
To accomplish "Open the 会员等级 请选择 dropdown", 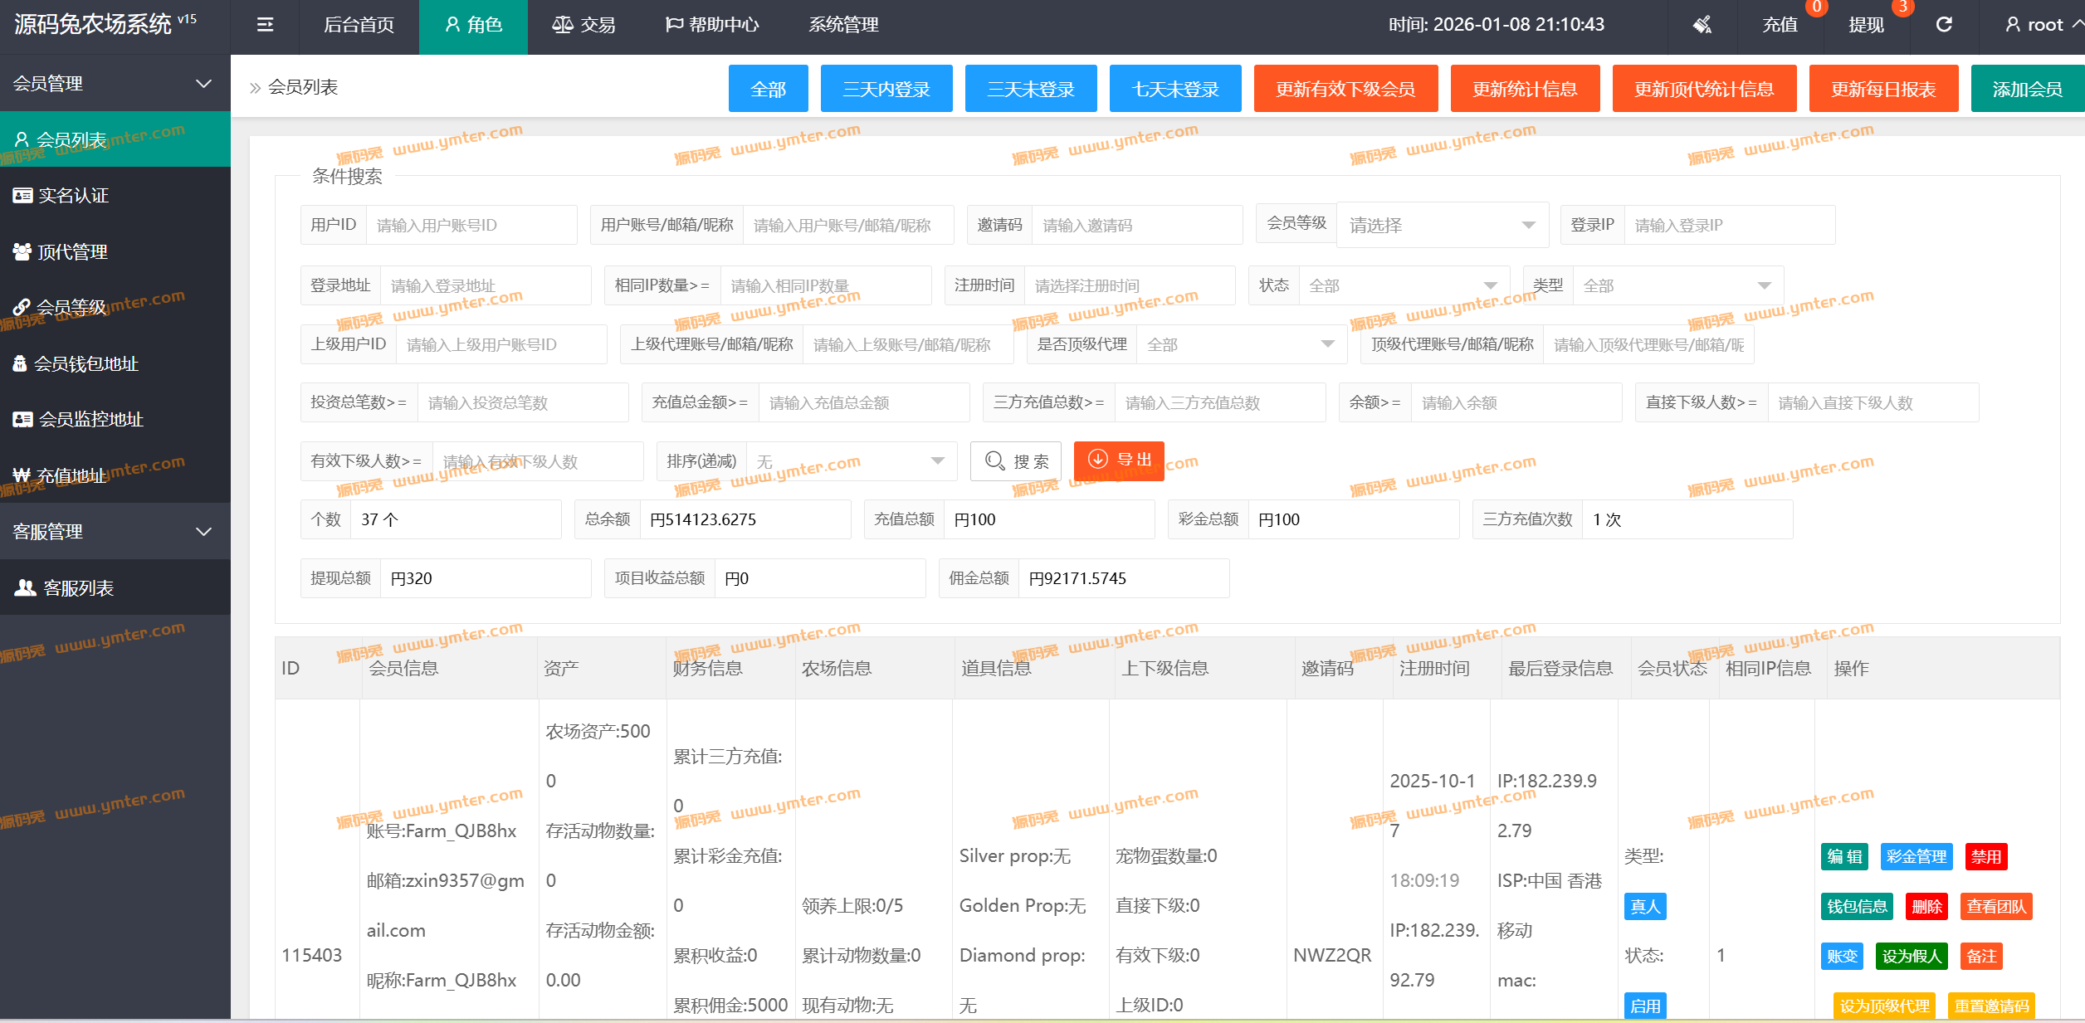I will point(1441,225).
